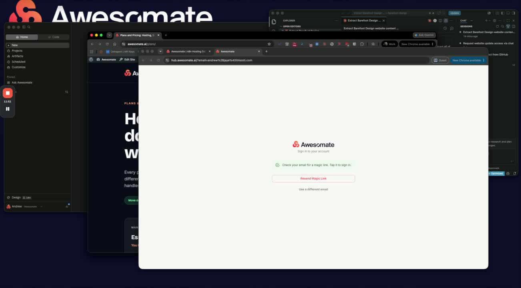Close the Plans and Pricing tab
The width and height of the screenshot is (521, 288).
pyautogui.click(x=158, y=35)
